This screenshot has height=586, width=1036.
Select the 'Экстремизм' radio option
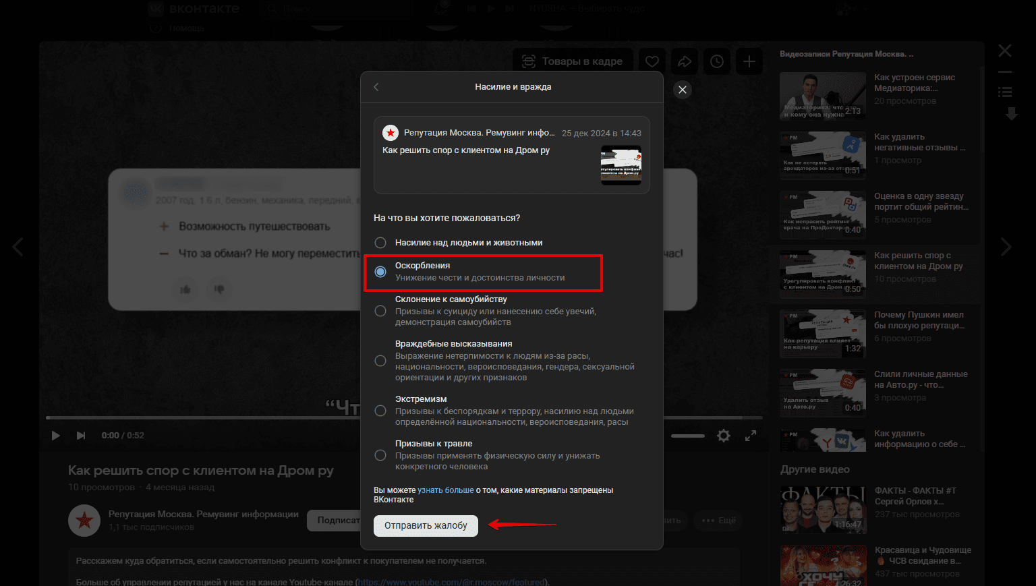(380, 411)
